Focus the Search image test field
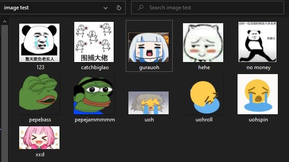This screenshot has height=162, width=289. tap(208, 8)
